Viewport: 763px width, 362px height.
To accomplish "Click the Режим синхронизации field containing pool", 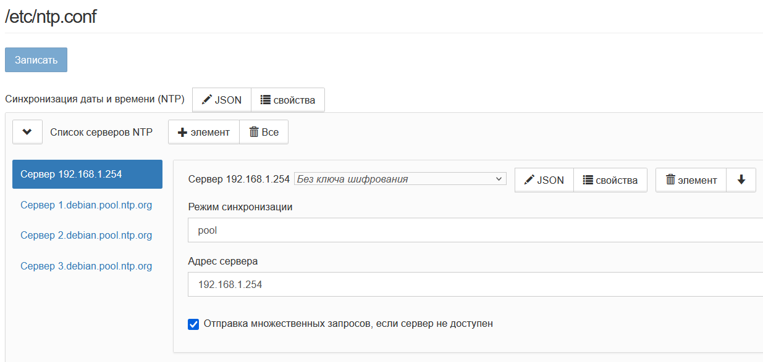I will pos(474,231).
